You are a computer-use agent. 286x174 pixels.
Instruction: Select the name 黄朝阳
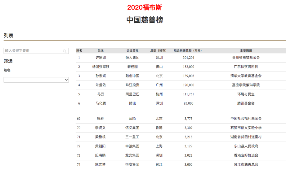point(100,146)
